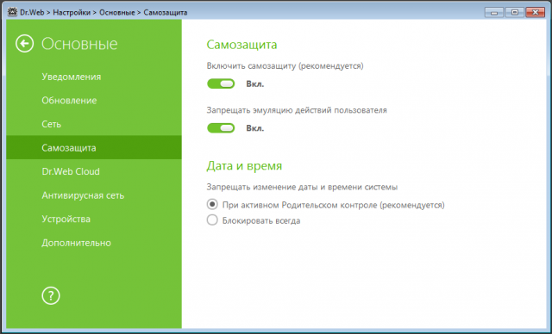The image size is (552, 334).
Task: Toggle Запрещать эмуляцию действий пользователя switch
Action: pos(221,128)
